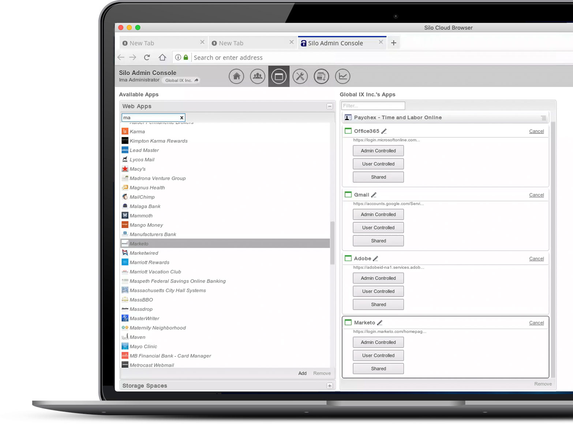Image resolution: width=573 pixels, height=424 pixels.
Task: Edit Adobe app name pencil icon
Action: coord(375,258)
